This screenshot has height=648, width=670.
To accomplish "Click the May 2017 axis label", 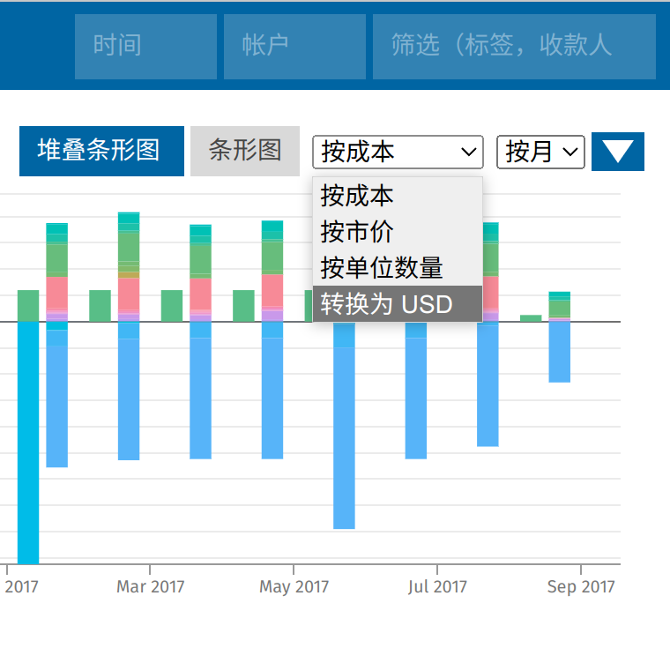I will pyautogui.click(x=294, y=587).
